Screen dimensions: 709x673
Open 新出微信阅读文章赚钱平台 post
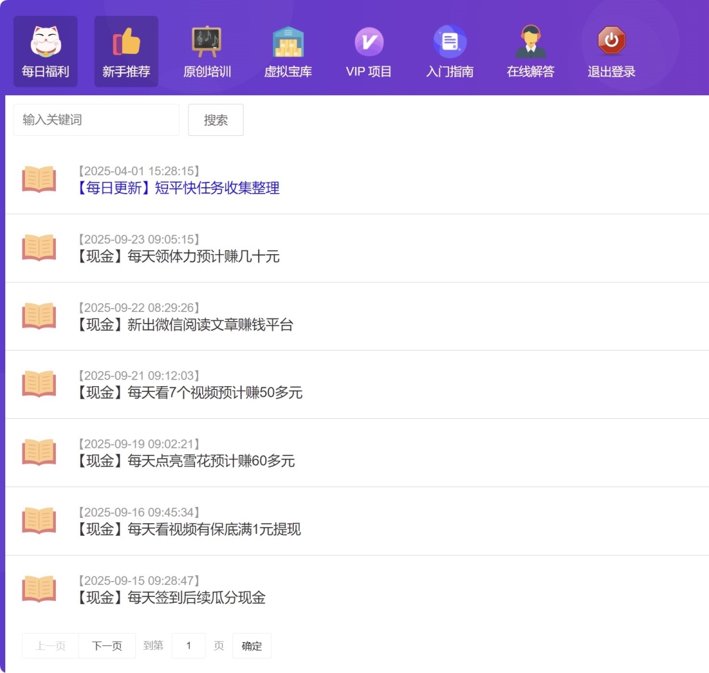click(x=184, y=325)
